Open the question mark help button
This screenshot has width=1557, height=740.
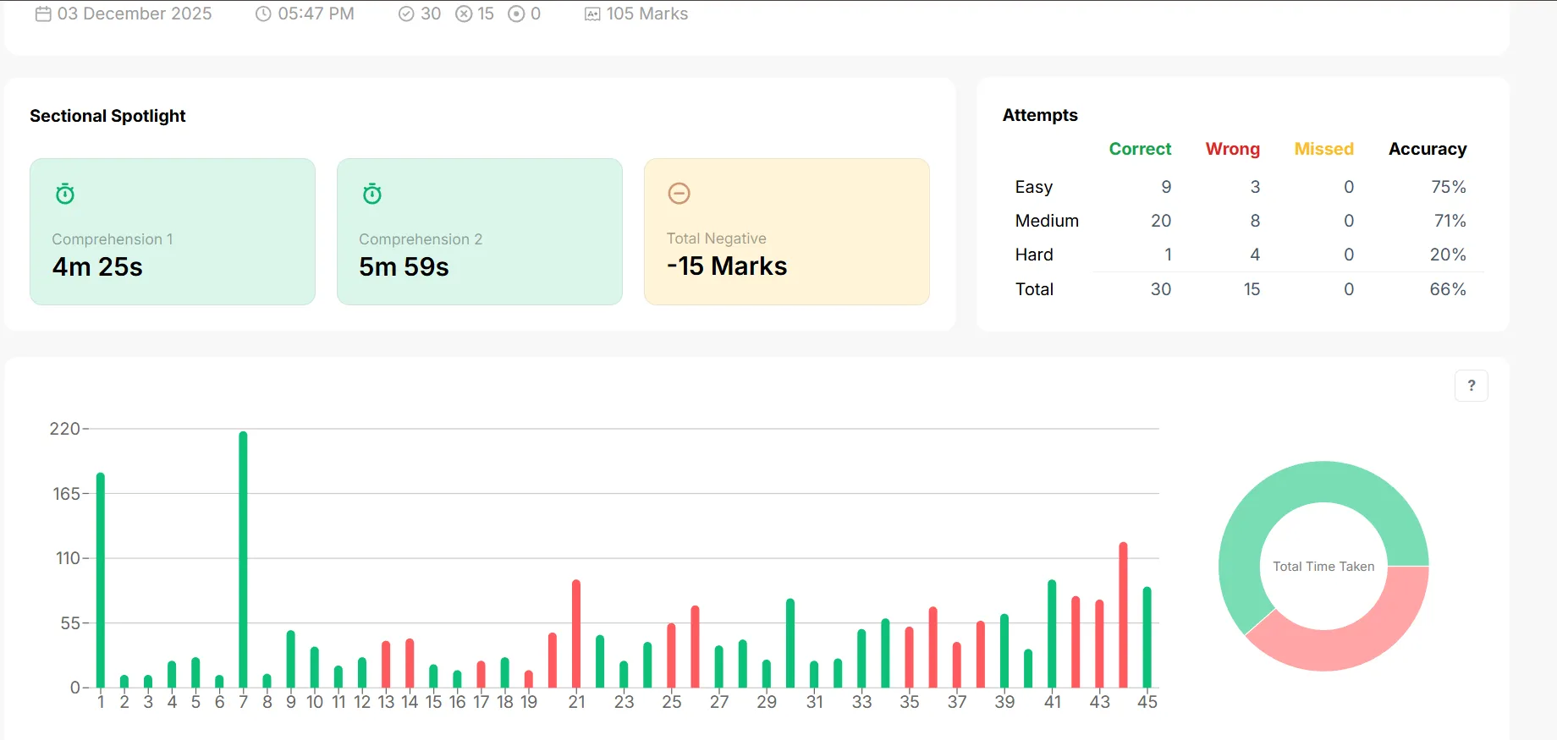[1472, 386]
